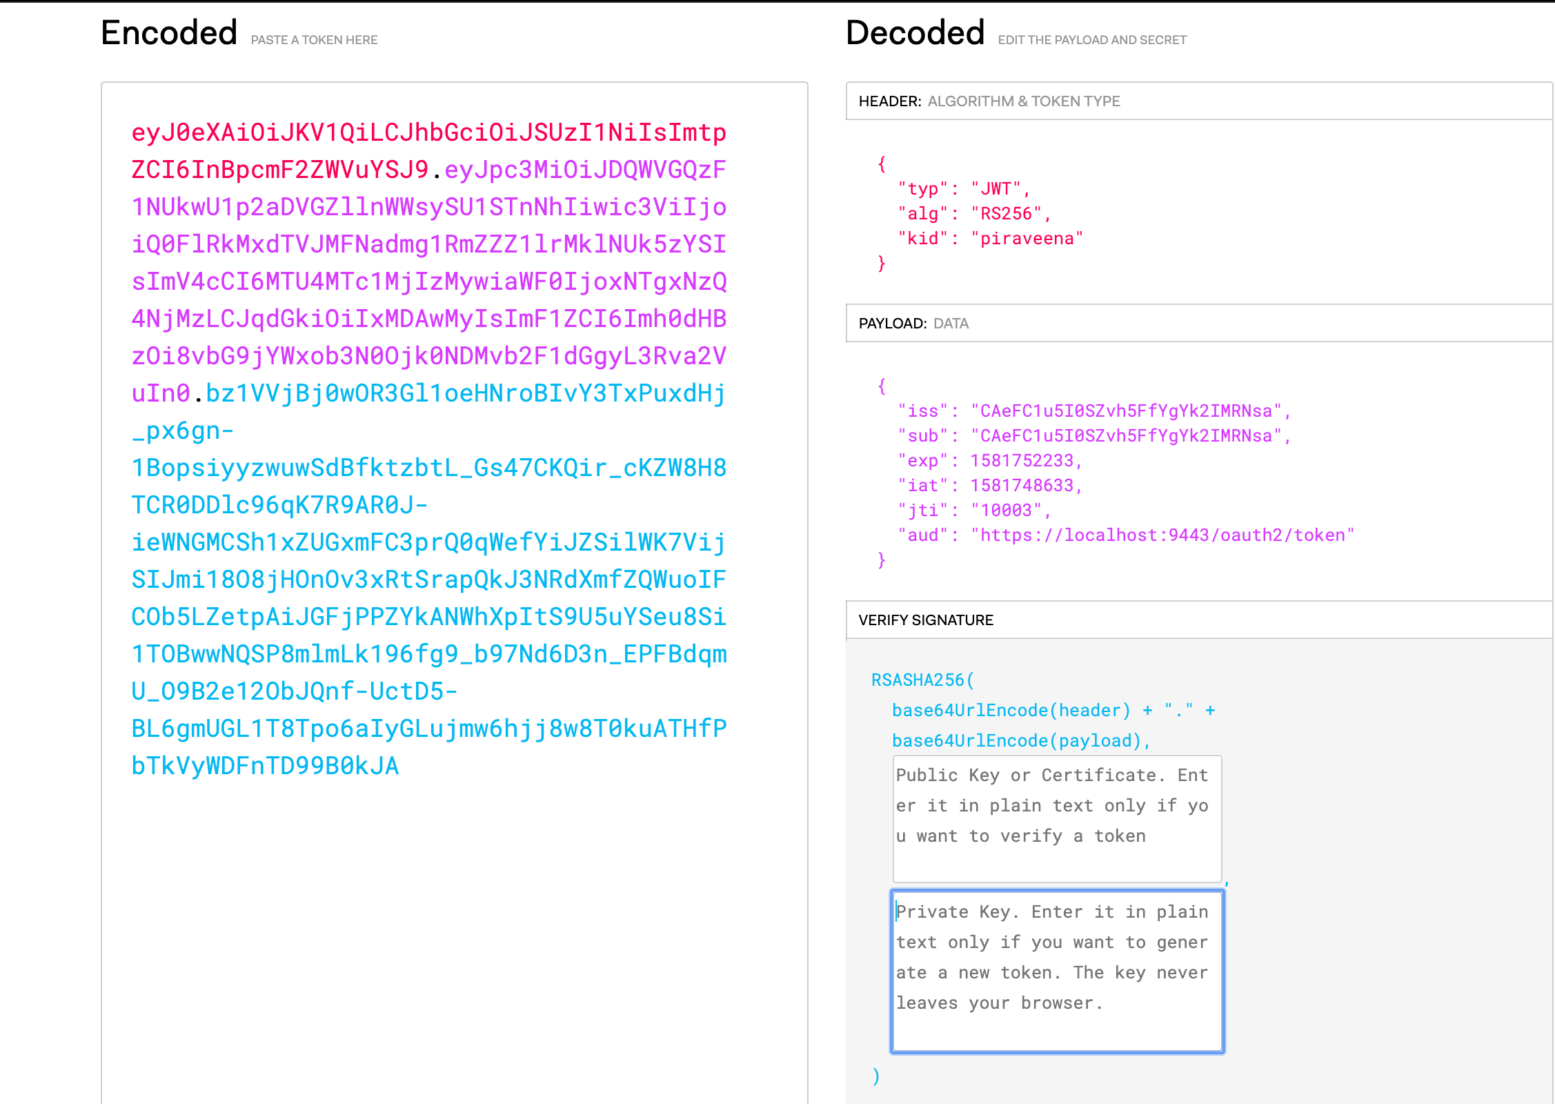Click the Decoded heading

tap(915, 33)
